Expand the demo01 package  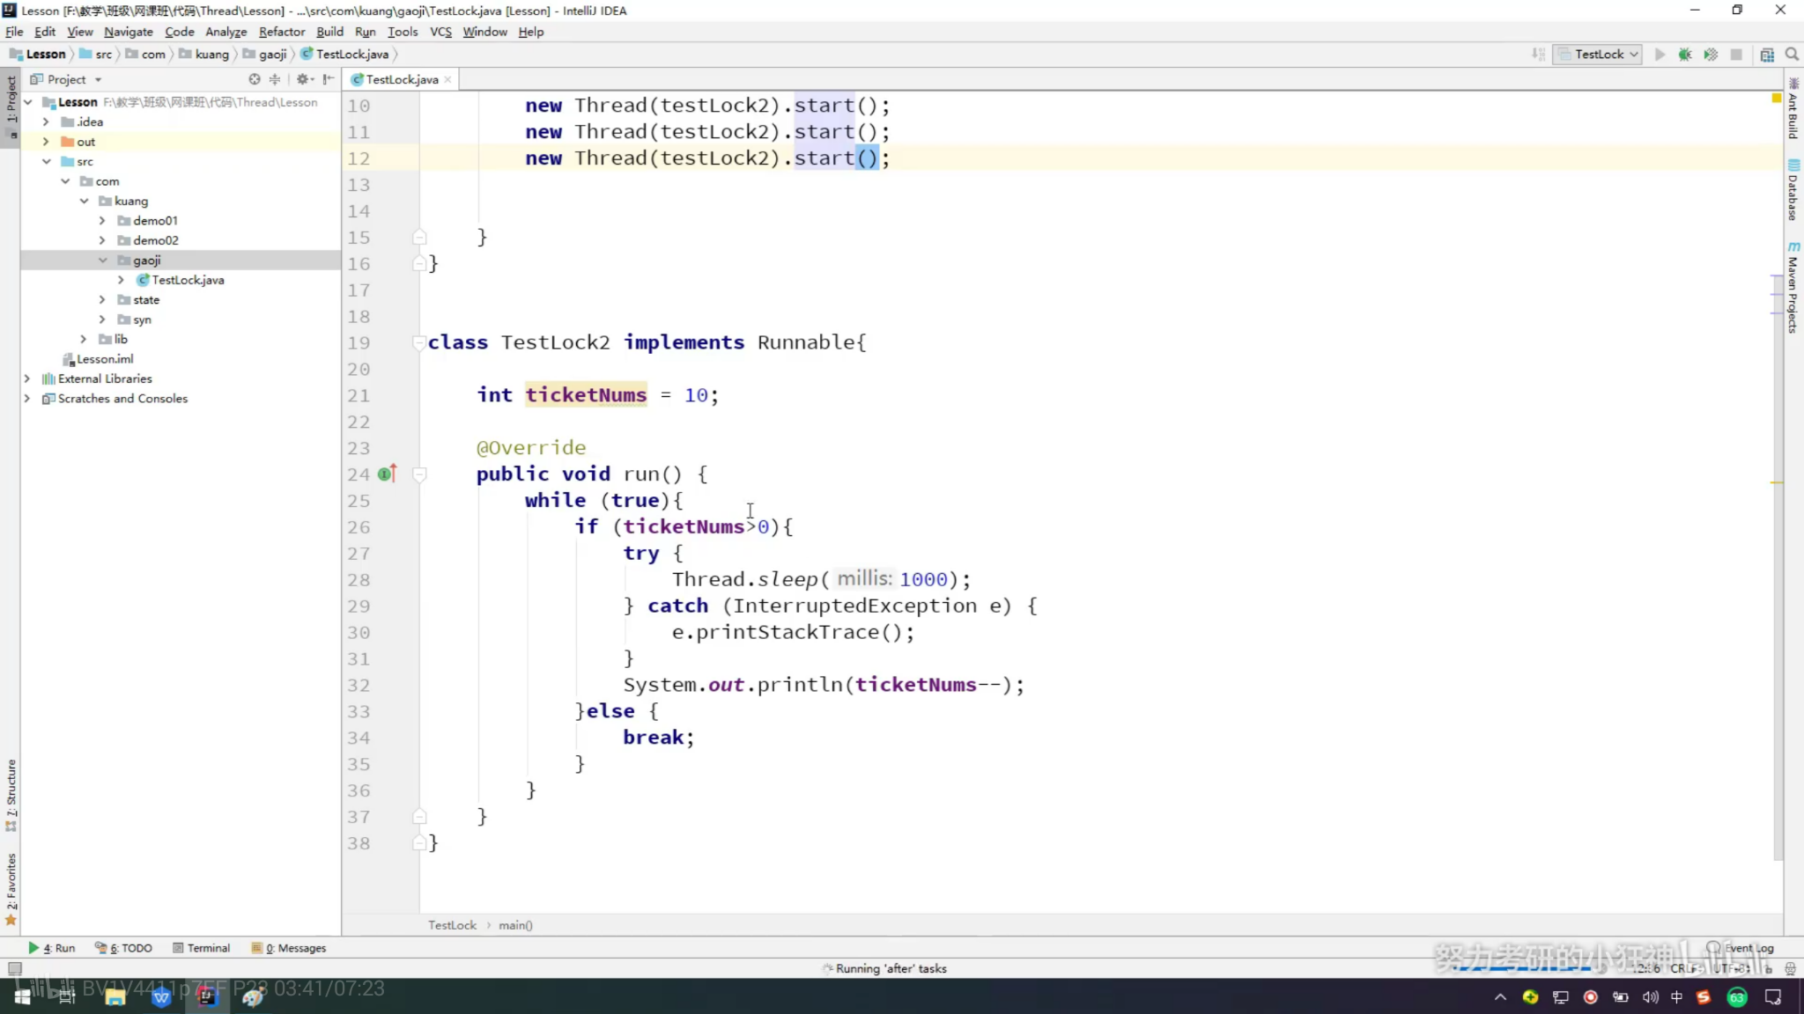[x=102, y=220]
